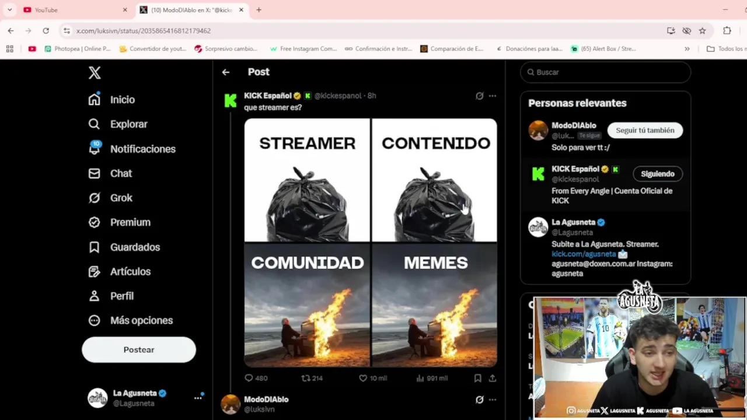Open Explorar in the sidebar

coord(118,124)
